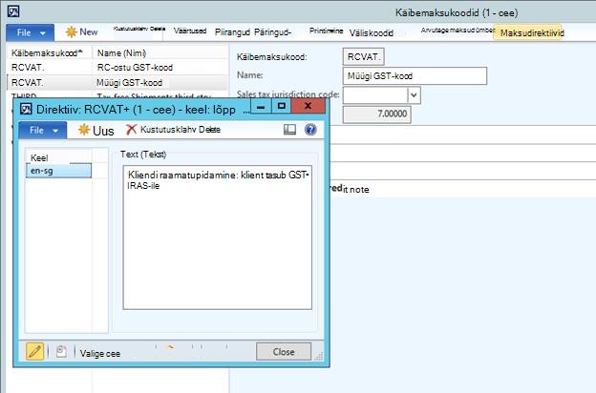This screenshot has width=596, height=393.
Task: Open the Päringud menu item
Action: click(x=272, y=32)
